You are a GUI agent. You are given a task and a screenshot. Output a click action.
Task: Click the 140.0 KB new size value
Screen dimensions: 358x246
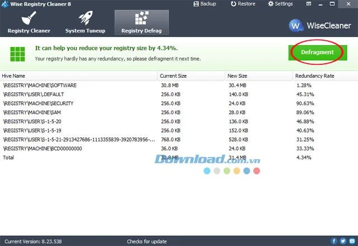(238, 94)
